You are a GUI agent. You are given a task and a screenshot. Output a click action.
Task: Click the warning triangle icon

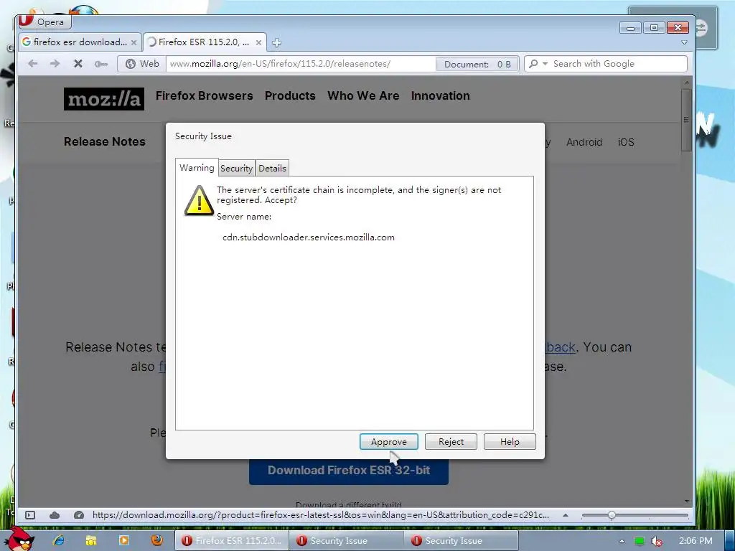click(199, 200)
